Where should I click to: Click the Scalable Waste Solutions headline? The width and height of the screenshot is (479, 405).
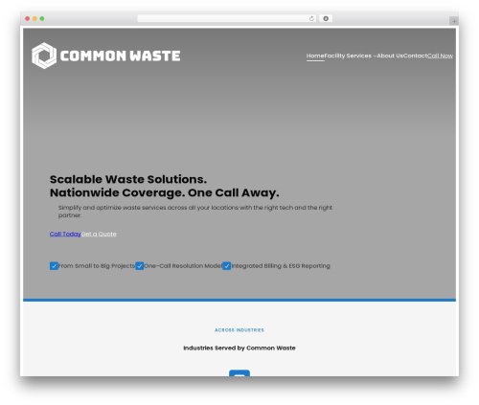[x=165, y=186]
